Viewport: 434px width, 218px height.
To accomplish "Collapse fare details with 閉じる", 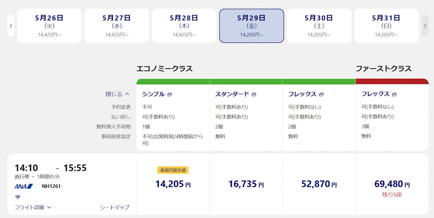I will 117,94.
